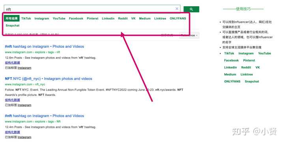Open Linktree link in tips sidebar
The image size is (284, 143).
point(247,74)
